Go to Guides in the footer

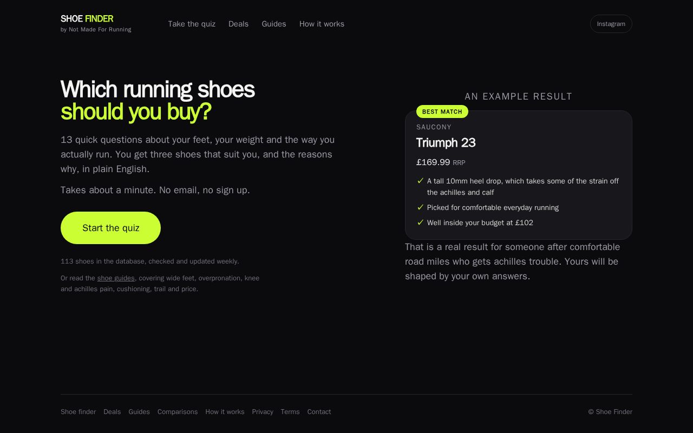[x=139, y=412]
